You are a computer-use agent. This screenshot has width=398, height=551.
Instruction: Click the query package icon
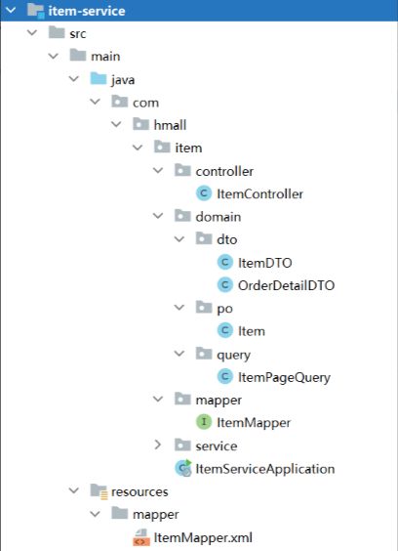[204, 354]
